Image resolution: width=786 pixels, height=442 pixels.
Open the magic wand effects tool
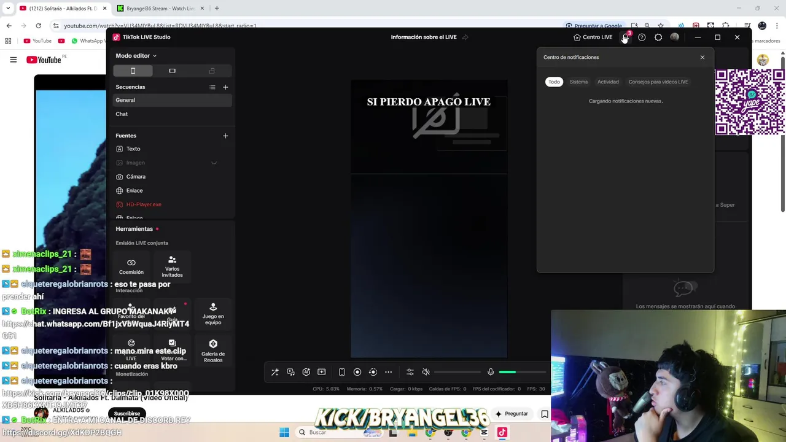(x=275, y=372)
